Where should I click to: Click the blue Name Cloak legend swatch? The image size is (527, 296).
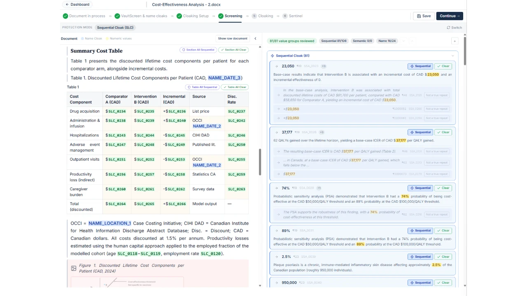tap(82, 39)
